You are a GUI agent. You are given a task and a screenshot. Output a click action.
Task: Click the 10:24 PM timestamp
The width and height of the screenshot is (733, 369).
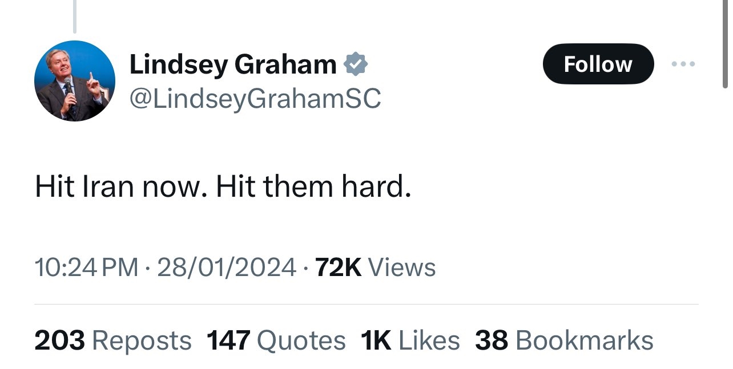pos(86,267)
